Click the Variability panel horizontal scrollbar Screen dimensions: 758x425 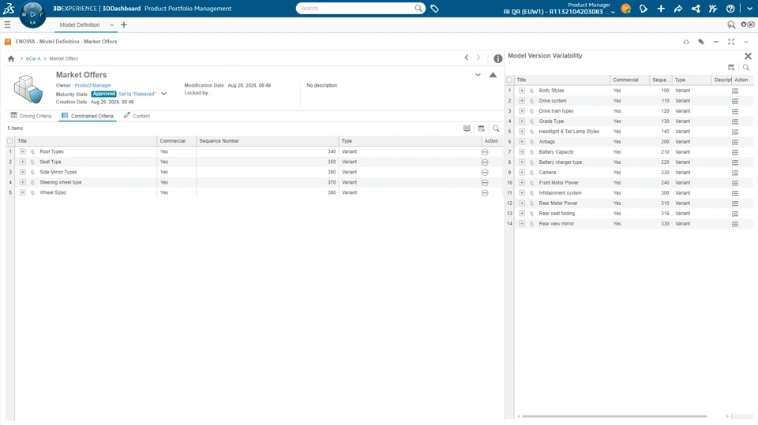pos(614,416)
